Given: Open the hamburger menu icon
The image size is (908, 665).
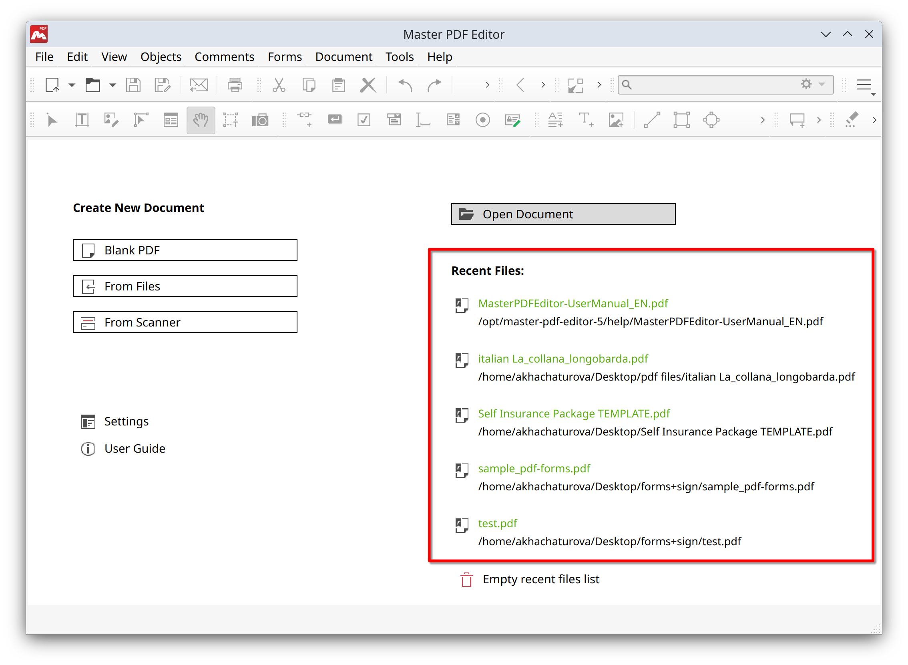Looking at the screenshot, I should (864, 85).
